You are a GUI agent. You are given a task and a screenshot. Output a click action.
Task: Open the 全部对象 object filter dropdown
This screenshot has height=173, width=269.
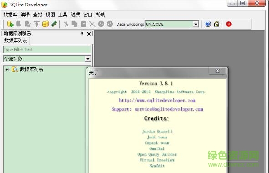(x=88, y=59)
